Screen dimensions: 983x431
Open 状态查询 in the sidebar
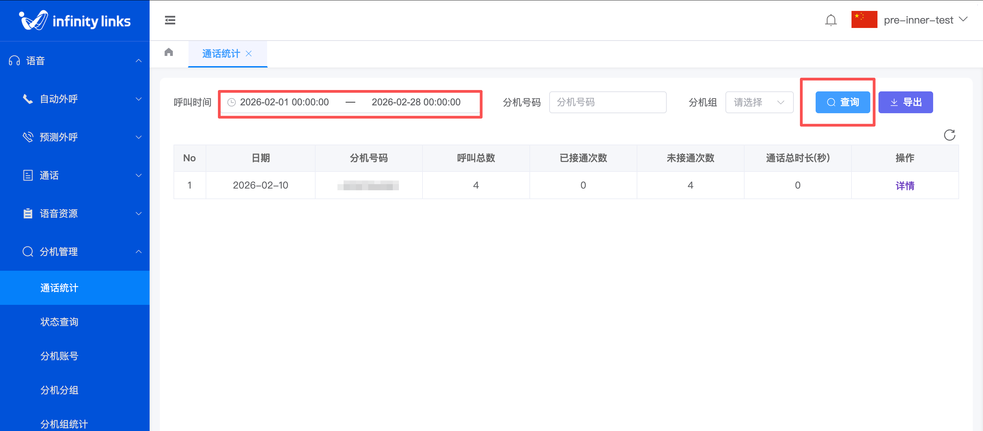tap(59, 322)
